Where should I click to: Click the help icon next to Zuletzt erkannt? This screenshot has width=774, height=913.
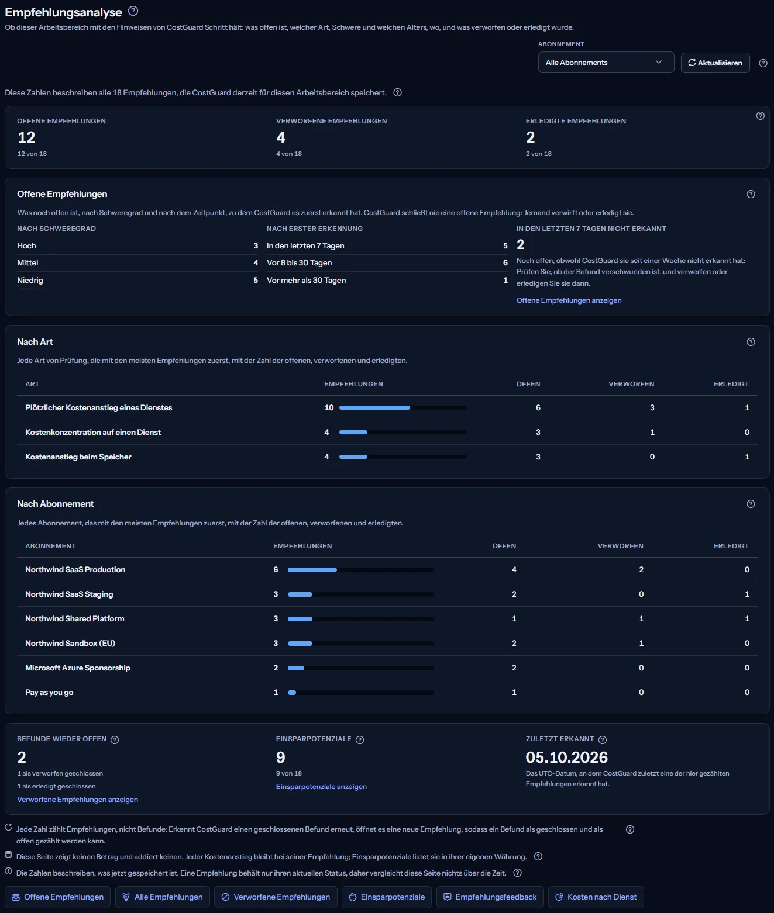tap(602, 739)
